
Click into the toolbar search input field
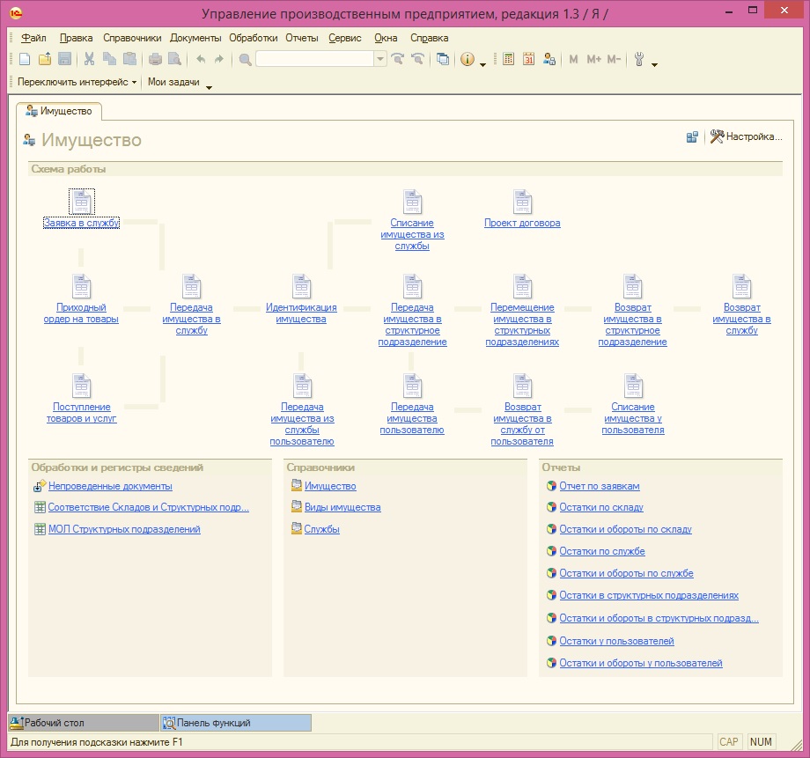(x=313, y=60)
